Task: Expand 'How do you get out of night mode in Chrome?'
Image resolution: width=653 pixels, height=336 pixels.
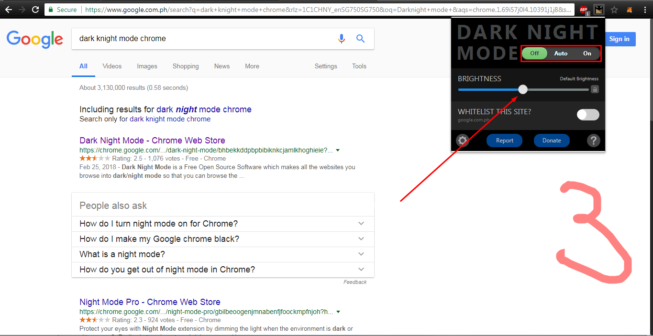Action: [223, 270]
